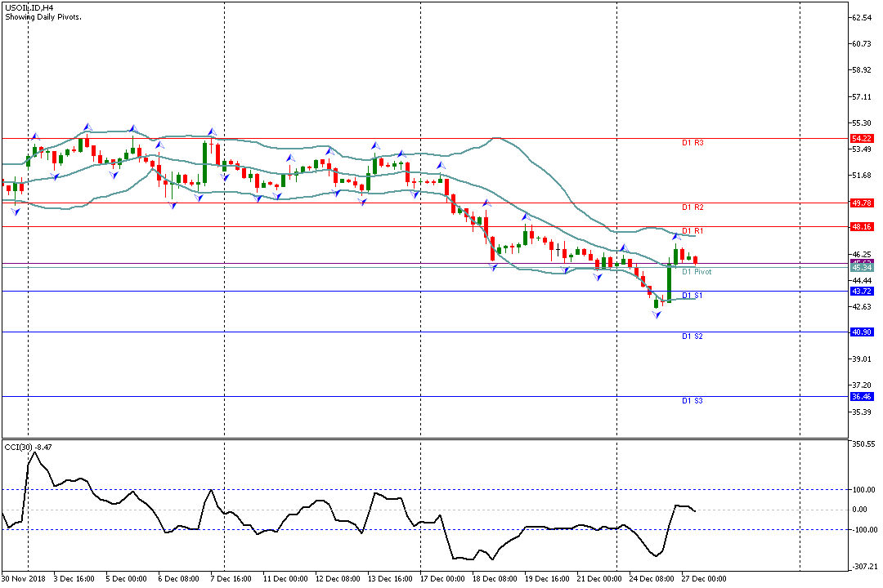The height and width of the screenshot is (588, 883).
Task: Click the D1 S2 support label
Action: (693, 336)
